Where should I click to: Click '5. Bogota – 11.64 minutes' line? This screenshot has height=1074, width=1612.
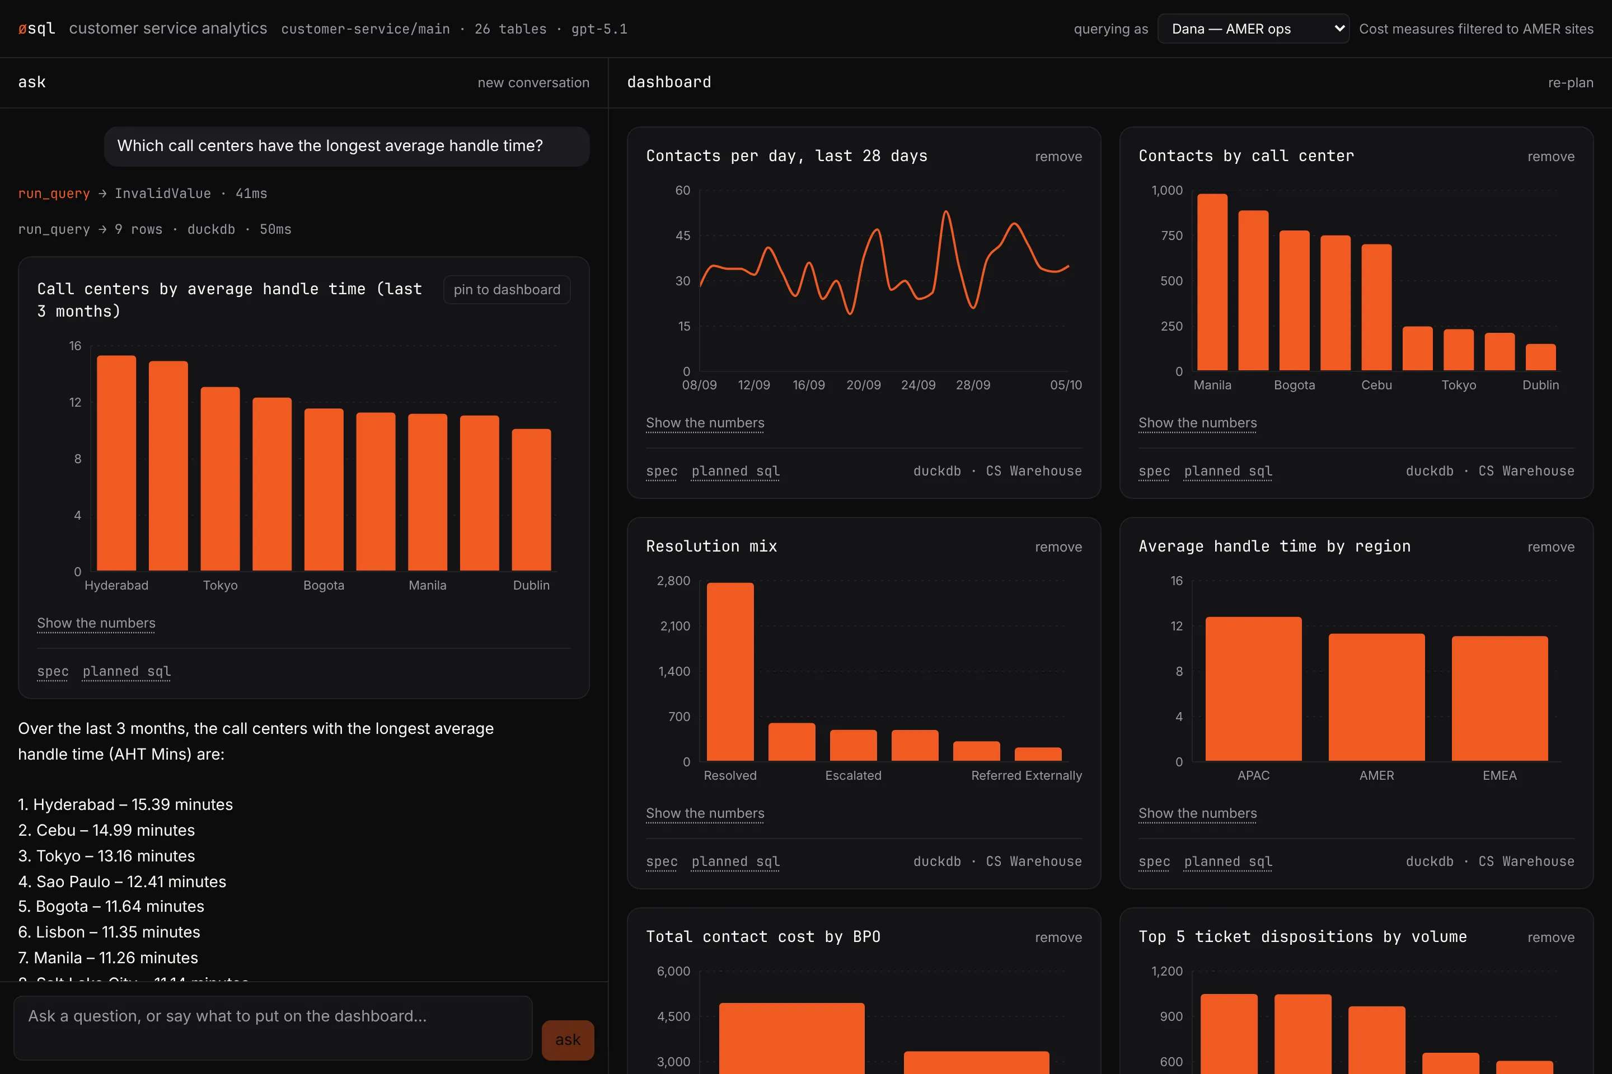tap(111, 907)
